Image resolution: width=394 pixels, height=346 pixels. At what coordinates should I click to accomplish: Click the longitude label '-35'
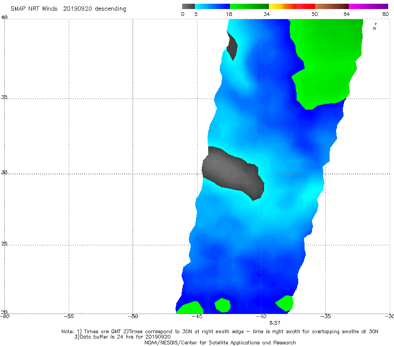click(325, 316)
